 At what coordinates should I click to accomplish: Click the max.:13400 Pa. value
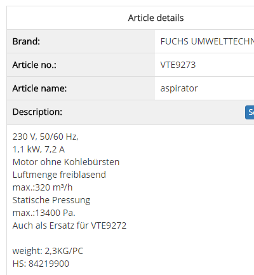(x=44, y=213)
